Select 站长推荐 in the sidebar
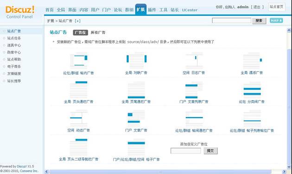Screen dimensions: 292x174 click(14, 81)
